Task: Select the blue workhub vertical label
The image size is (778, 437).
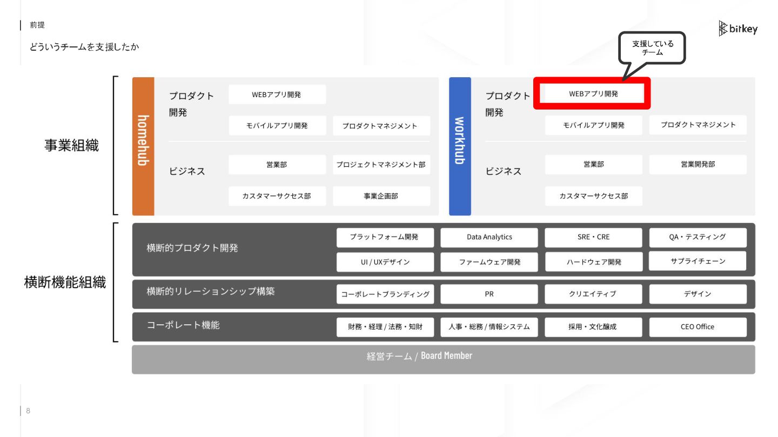Action: [460, 146]
